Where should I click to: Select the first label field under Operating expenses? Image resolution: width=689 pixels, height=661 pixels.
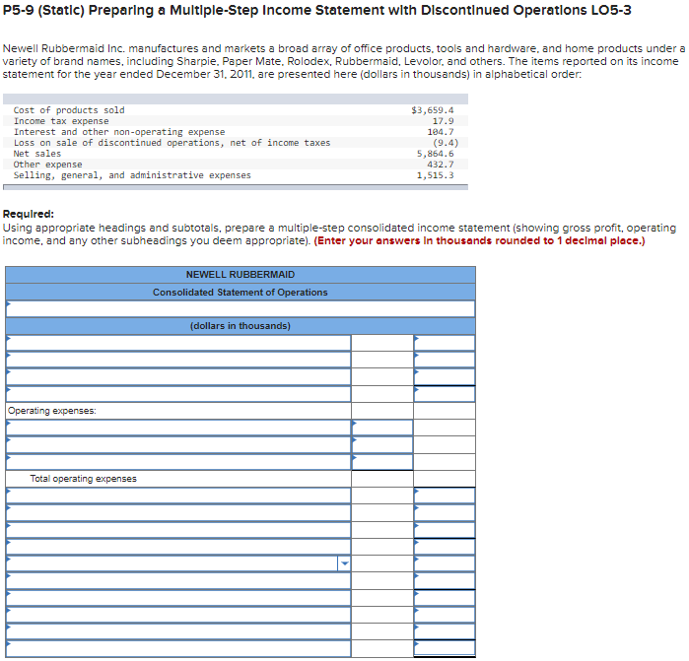pyautogui.click(x=178, y=428)
